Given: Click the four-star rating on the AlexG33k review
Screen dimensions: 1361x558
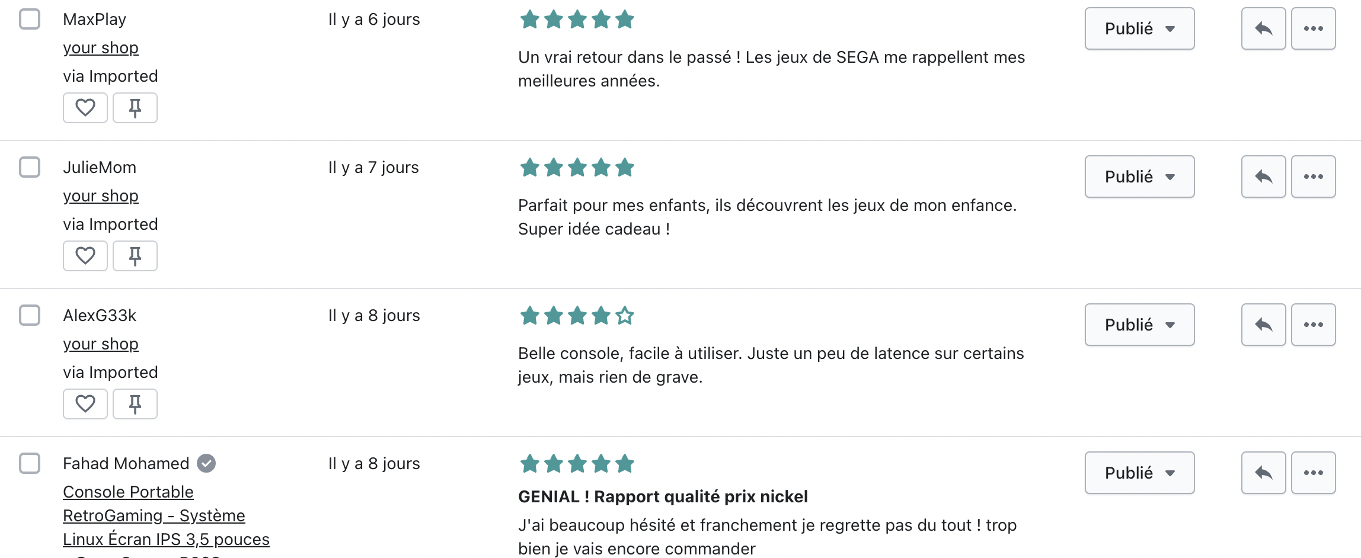Looking at the screenshot, I should click(x=577, y=316).
